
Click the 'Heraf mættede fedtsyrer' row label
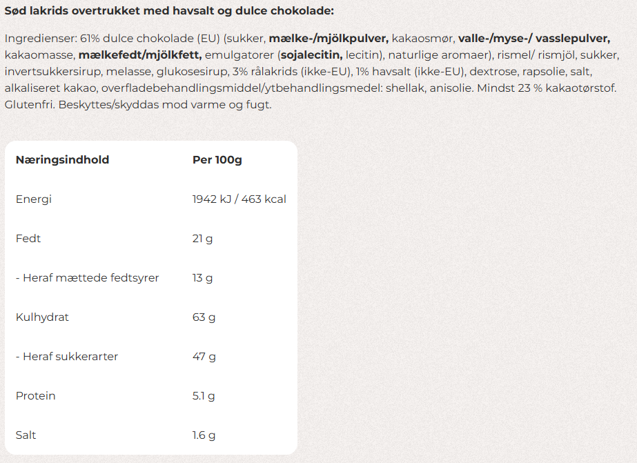(87, 278)
